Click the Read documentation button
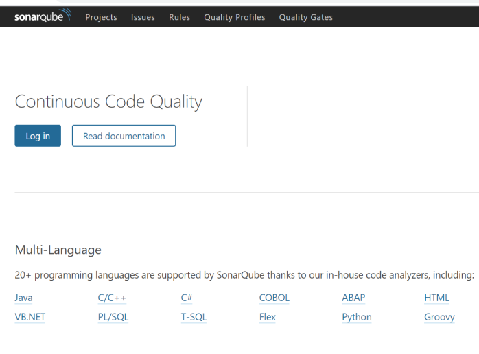This screenshot has height=354, width=479. pos(124,136)
